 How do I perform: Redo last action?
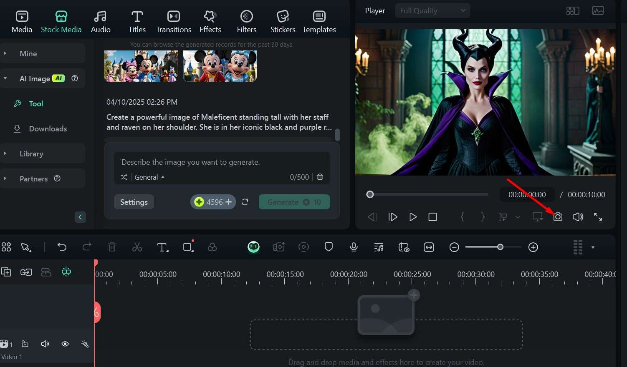pos(87,247)
